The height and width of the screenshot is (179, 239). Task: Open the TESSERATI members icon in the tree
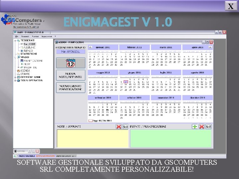[x=19, y=40]
